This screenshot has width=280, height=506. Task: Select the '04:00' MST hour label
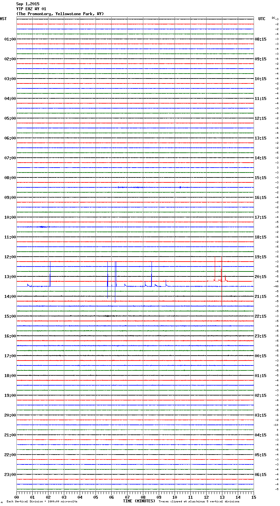coord(10,99)
